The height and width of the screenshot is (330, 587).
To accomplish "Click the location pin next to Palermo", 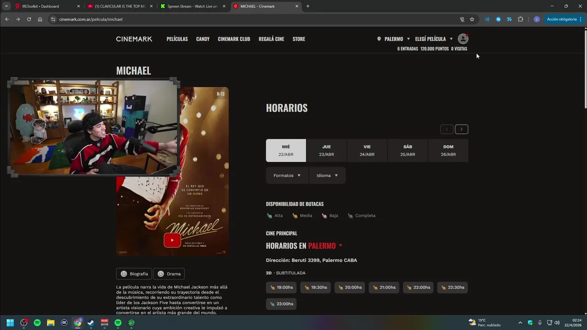I will coord(379,39).
